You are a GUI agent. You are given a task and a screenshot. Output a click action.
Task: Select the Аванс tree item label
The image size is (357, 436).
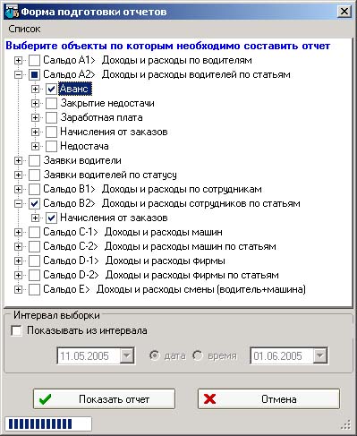[75, 89]
